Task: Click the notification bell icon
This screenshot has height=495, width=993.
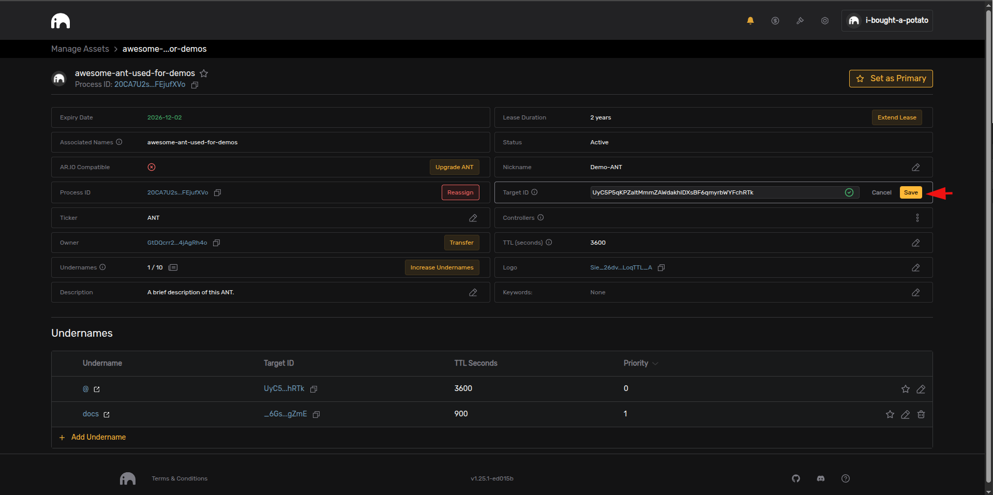Action: click(x=750, y=21)
